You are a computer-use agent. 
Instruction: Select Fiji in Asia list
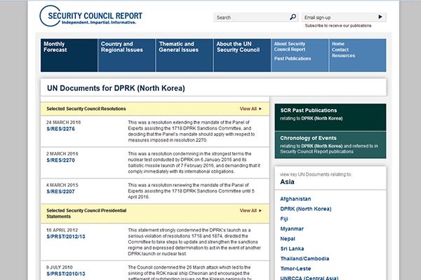[284, 219]
